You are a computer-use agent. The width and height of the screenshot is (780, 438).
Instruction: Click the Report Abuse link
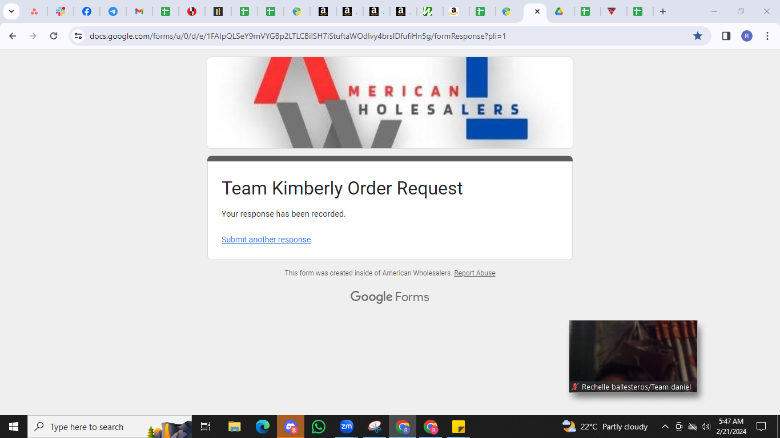[x=475, y=273]
